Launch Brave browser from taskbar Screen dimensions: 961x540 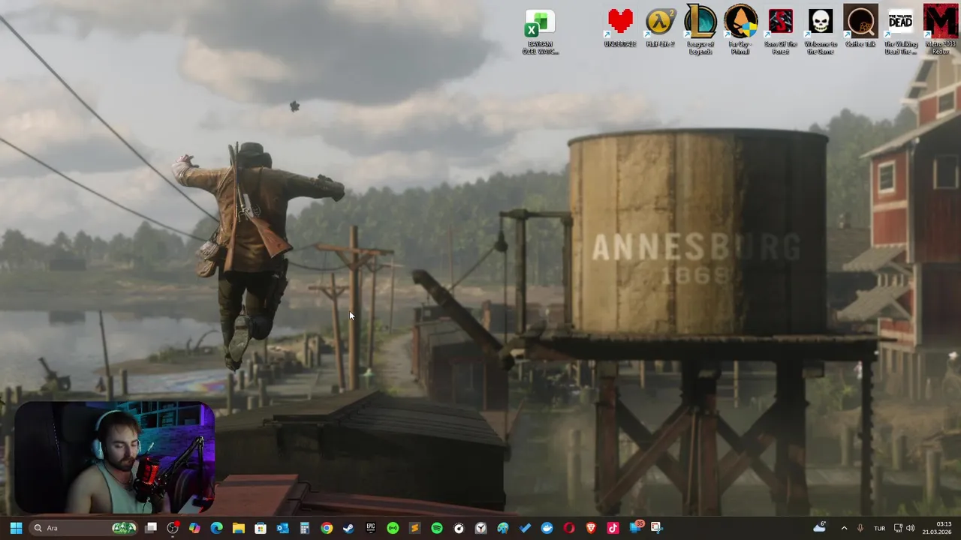click(x=591, y=528)
